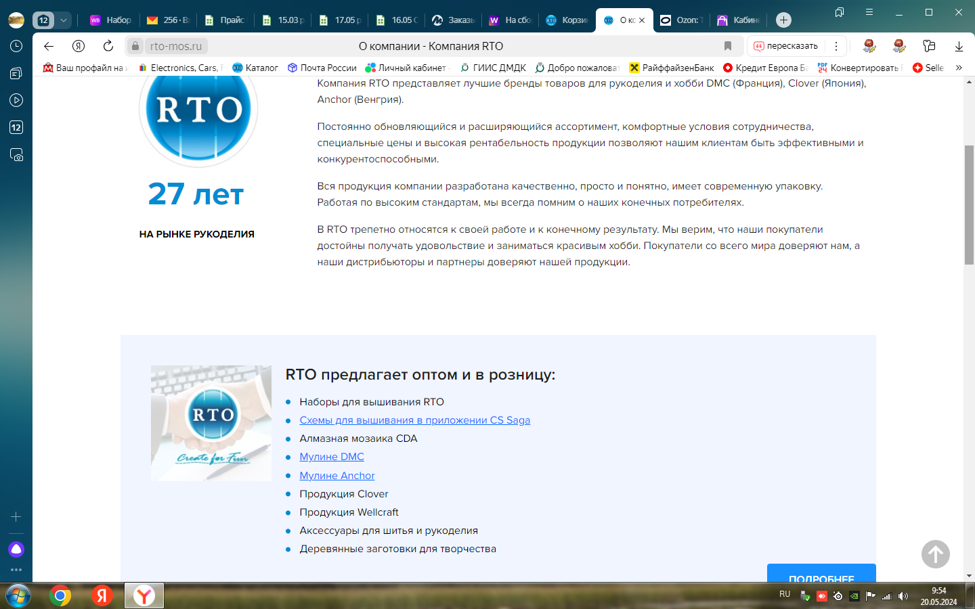
Task: Open new tab with plus button
Action: click(x=783, y=20)
